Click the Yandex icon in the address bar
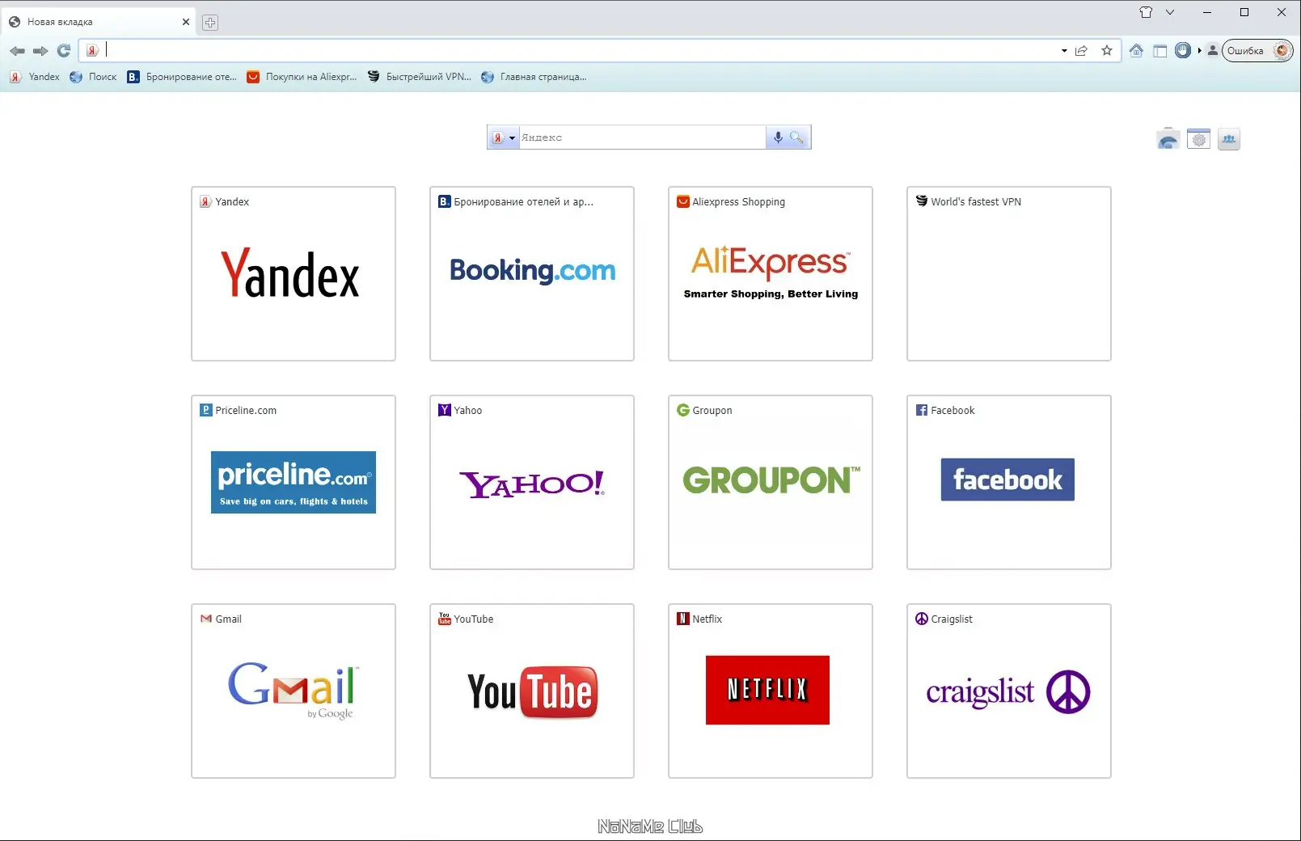 pos(92,51)
